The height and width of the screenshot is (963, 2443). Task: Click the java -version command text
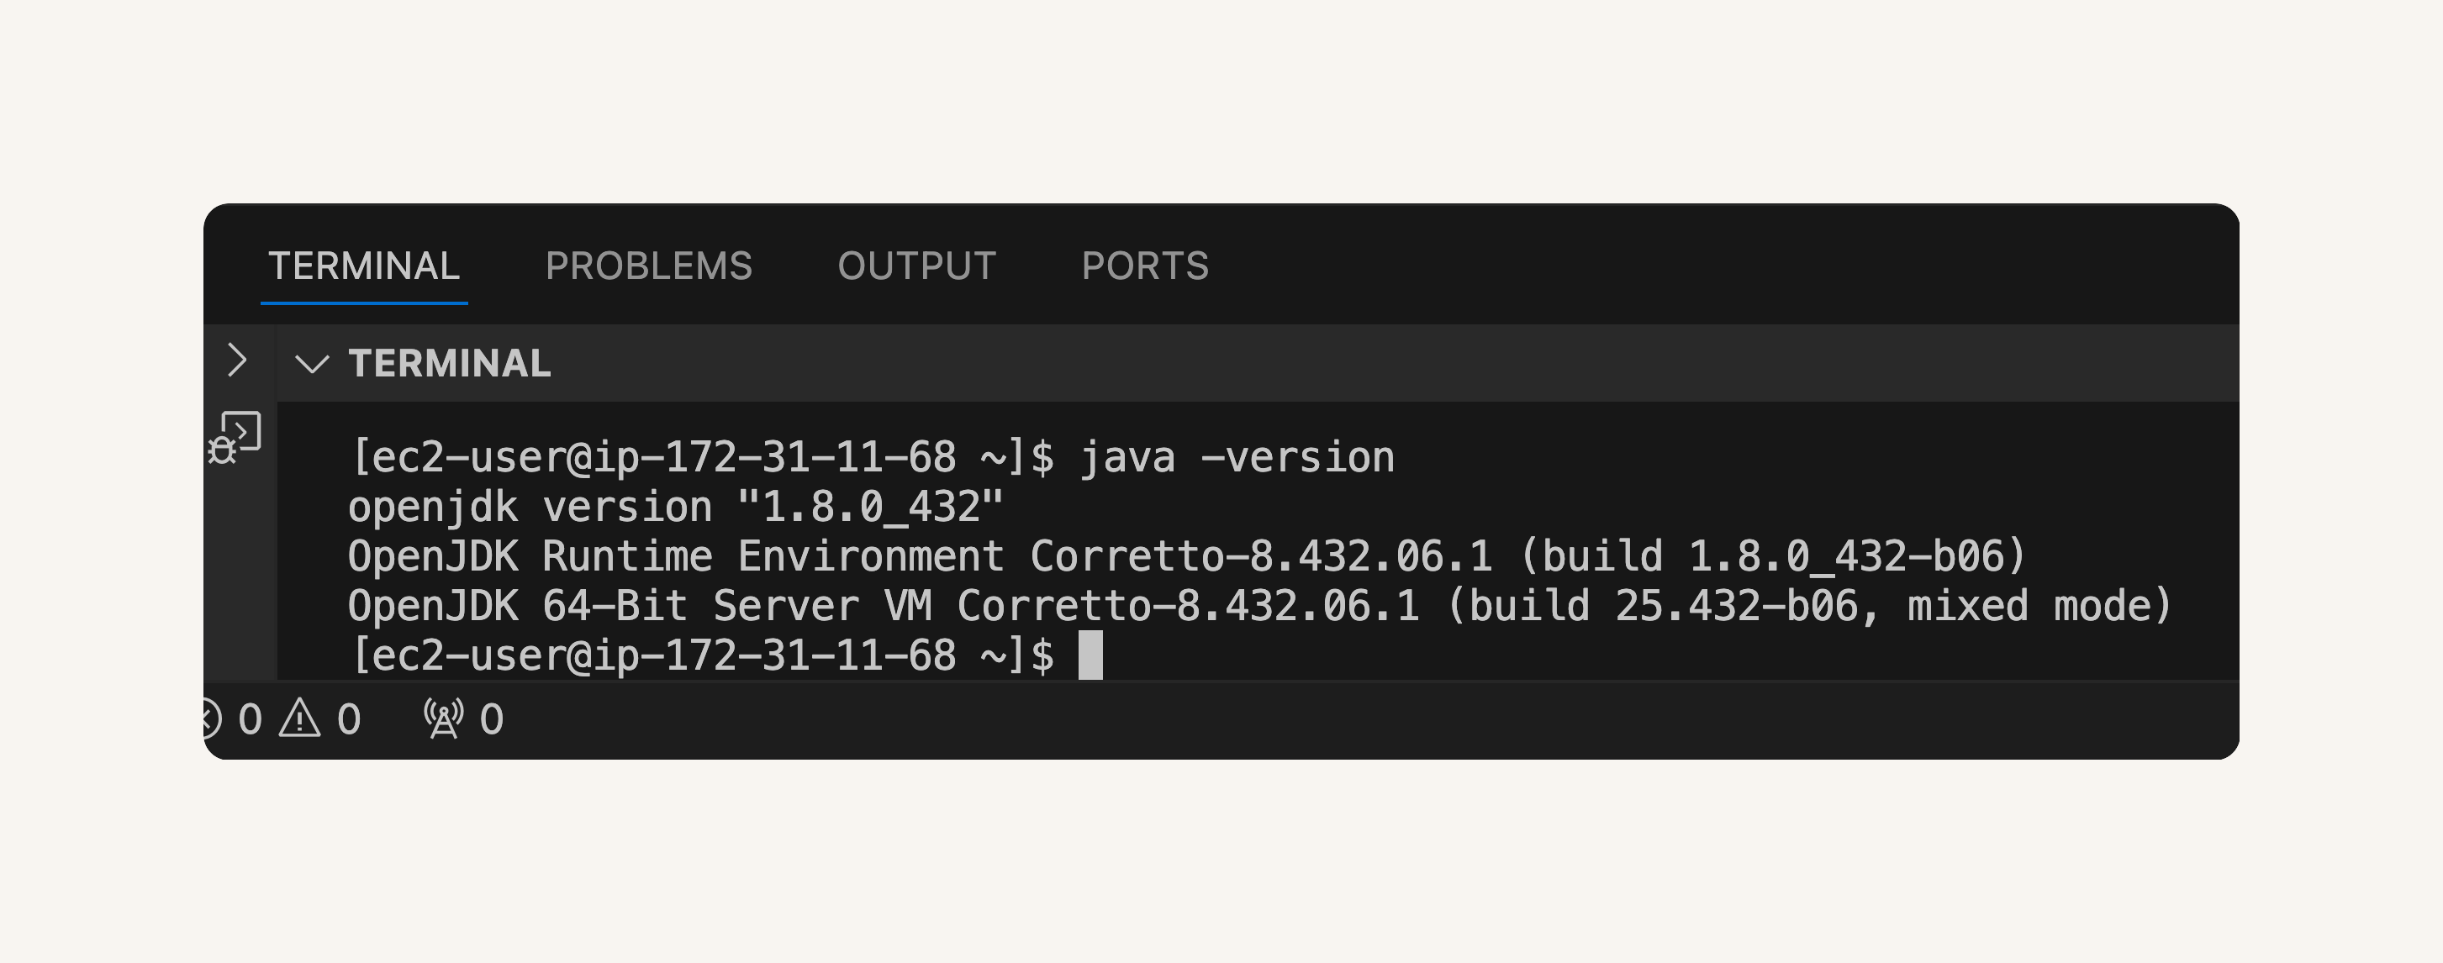tap(1237, 457)
